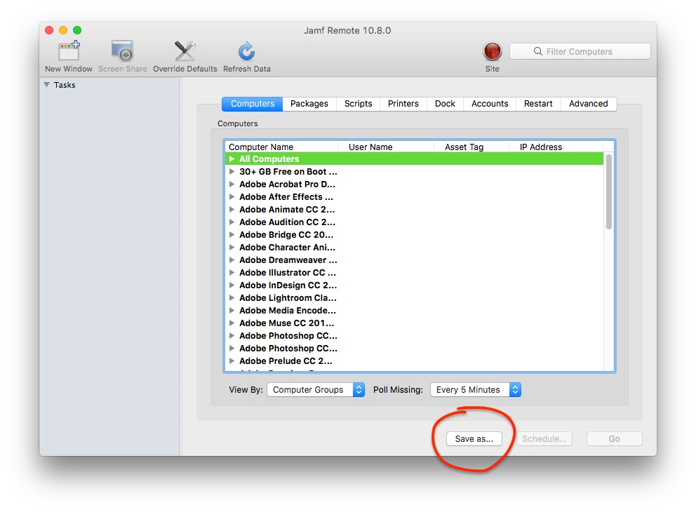Expand the 30+ GB Free on Boot group

(x=232, y=172)
